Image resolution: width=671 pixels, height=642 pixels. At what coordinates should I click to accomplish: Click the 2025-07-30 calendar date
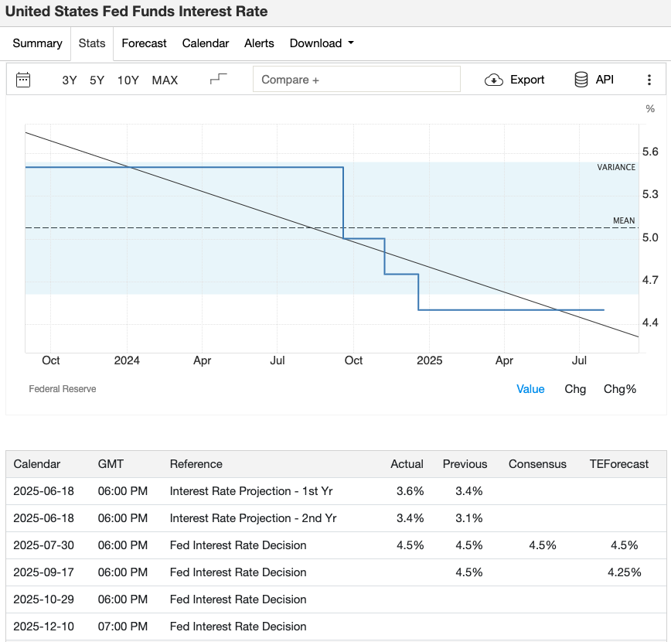click(x=43, y=545)
